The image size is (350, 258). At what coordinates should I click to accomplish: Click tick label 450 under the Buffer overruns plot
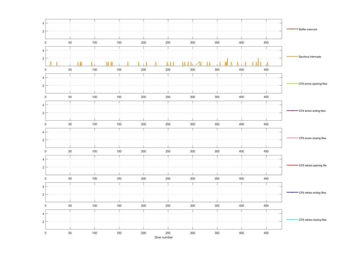(x=266, y=43)
